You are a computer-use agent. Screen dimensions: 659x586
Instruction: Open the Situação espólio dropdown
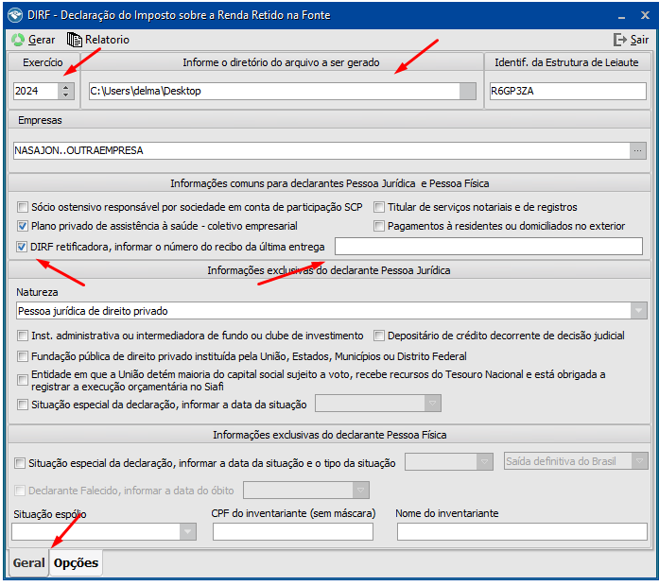point(187,532)
